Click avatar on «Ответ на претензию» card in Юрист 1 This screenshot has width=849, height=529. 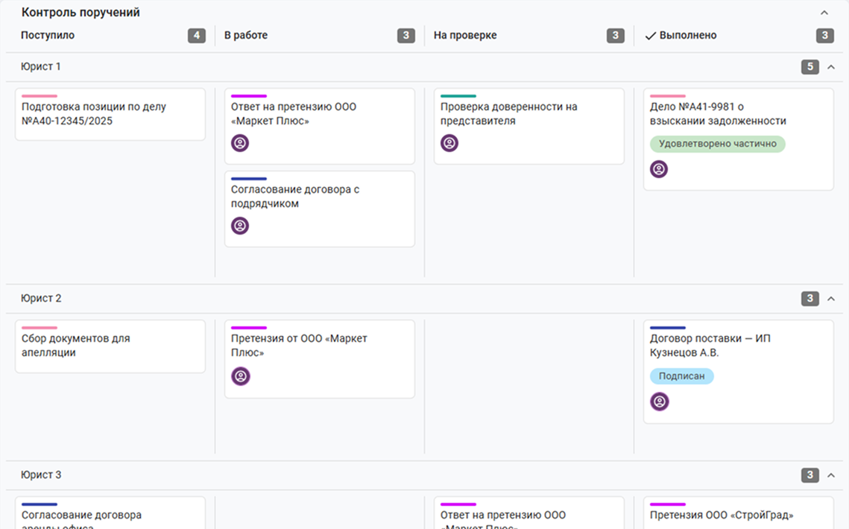pos(240,143)
